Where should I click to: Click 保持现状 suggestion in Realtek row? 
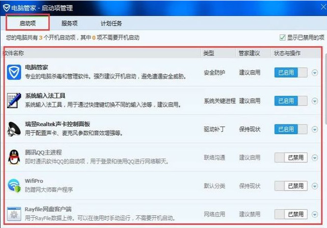coord(250,129)
